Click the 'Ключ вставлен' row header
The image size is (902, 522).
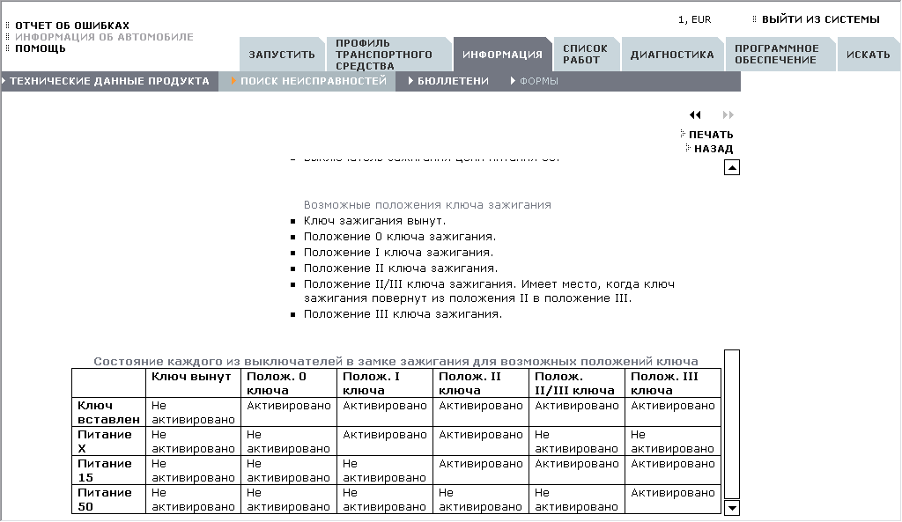point(108,412)
